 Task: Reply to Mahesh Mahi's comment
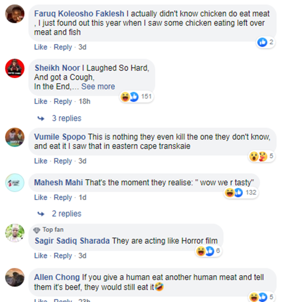pyautogui.click(x=63, y=198)
